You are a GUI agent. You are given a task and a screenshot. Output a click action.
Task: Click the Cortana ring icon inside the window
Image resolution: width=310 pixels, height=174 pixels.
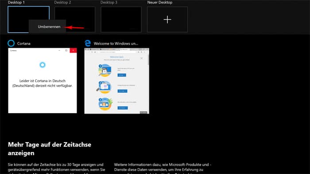(43, 64)
